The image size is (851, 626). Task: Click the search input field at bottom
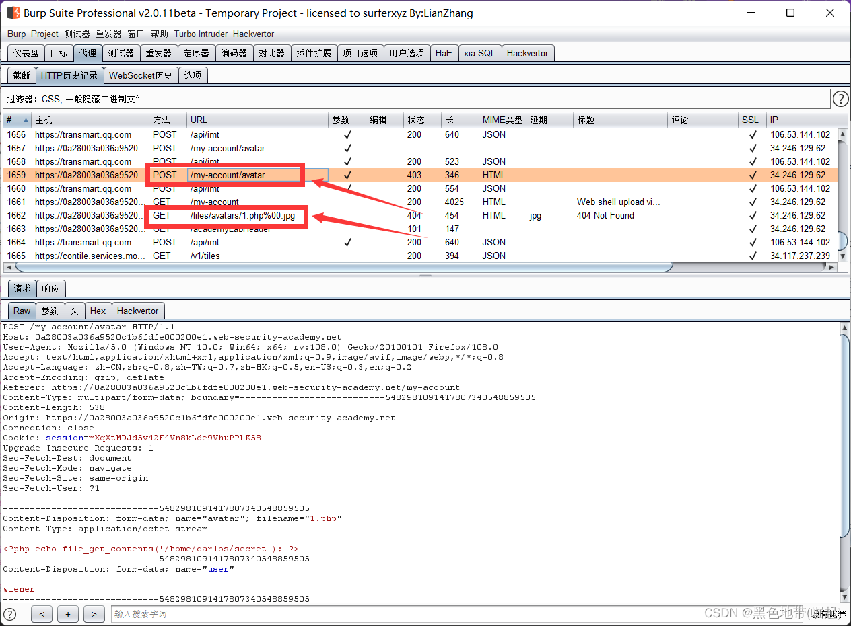456,614
